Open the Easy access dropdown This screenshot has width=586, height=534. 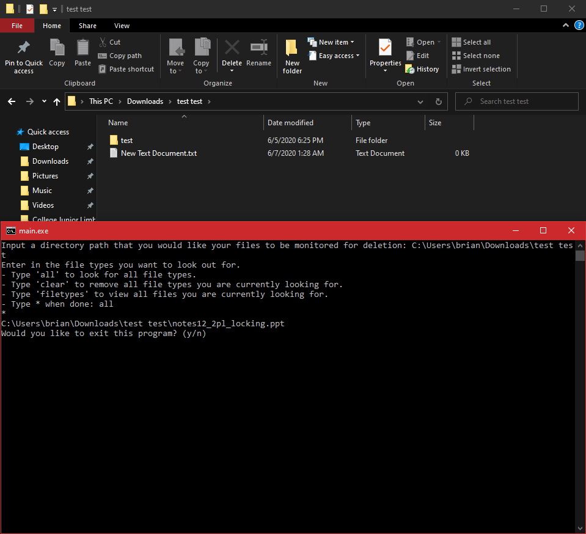pos(334,56)
